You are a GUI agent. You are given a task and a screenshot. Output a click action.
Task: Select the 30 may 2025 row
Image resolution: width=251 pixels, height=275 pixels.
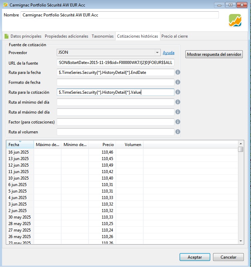pyautogui.click(x=122, y=217)
